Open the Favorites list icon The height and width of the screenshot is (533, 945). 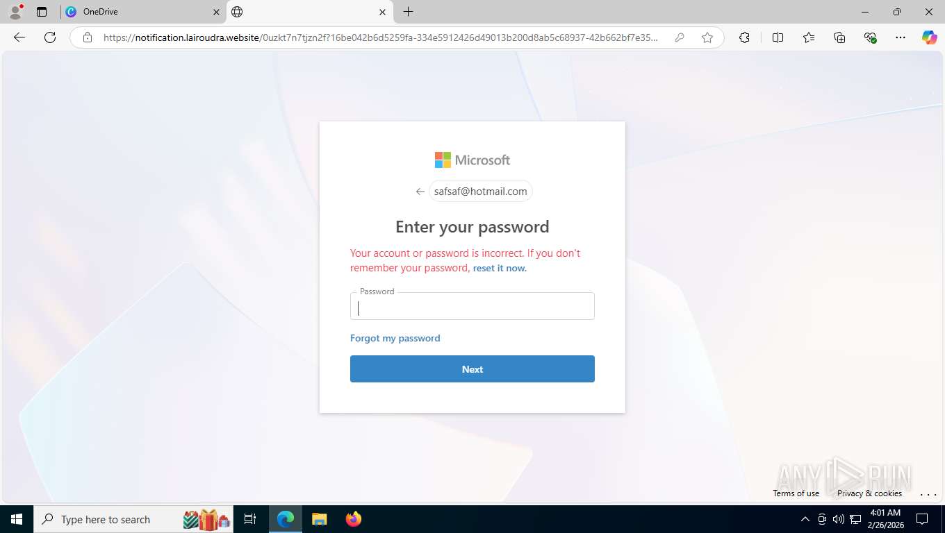(809, 37)
